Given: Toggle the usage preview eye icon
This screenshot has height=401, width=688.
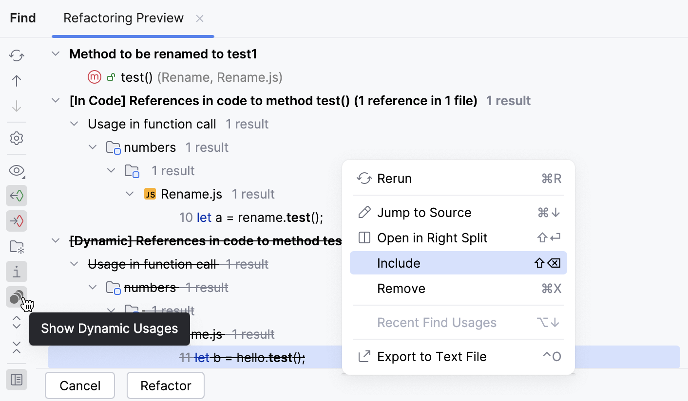Looking at the screenshot, I should (x=16, y=171).
